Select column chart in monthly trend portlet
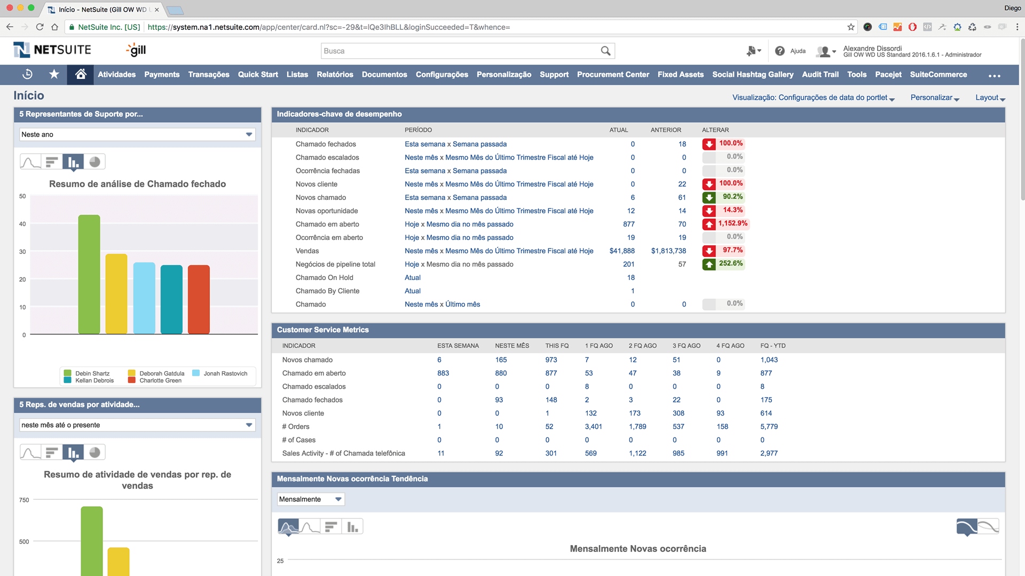This screenshot has height=576, width=1025. 352,527
